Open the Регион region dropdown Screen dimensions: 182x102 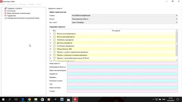(125, 19)
